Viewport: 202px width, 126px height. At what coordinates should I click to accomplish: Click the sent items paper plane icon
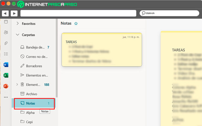coord(22,75)
